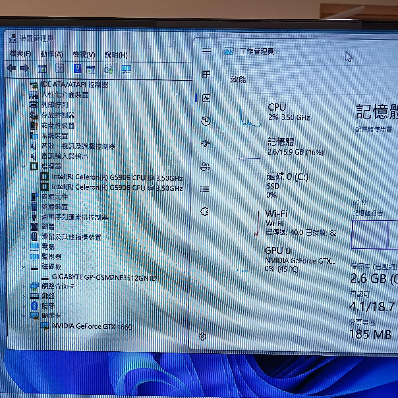
Task: Select the second Intel Celeron G5905 CPU entry
Action: coord(112,187)
